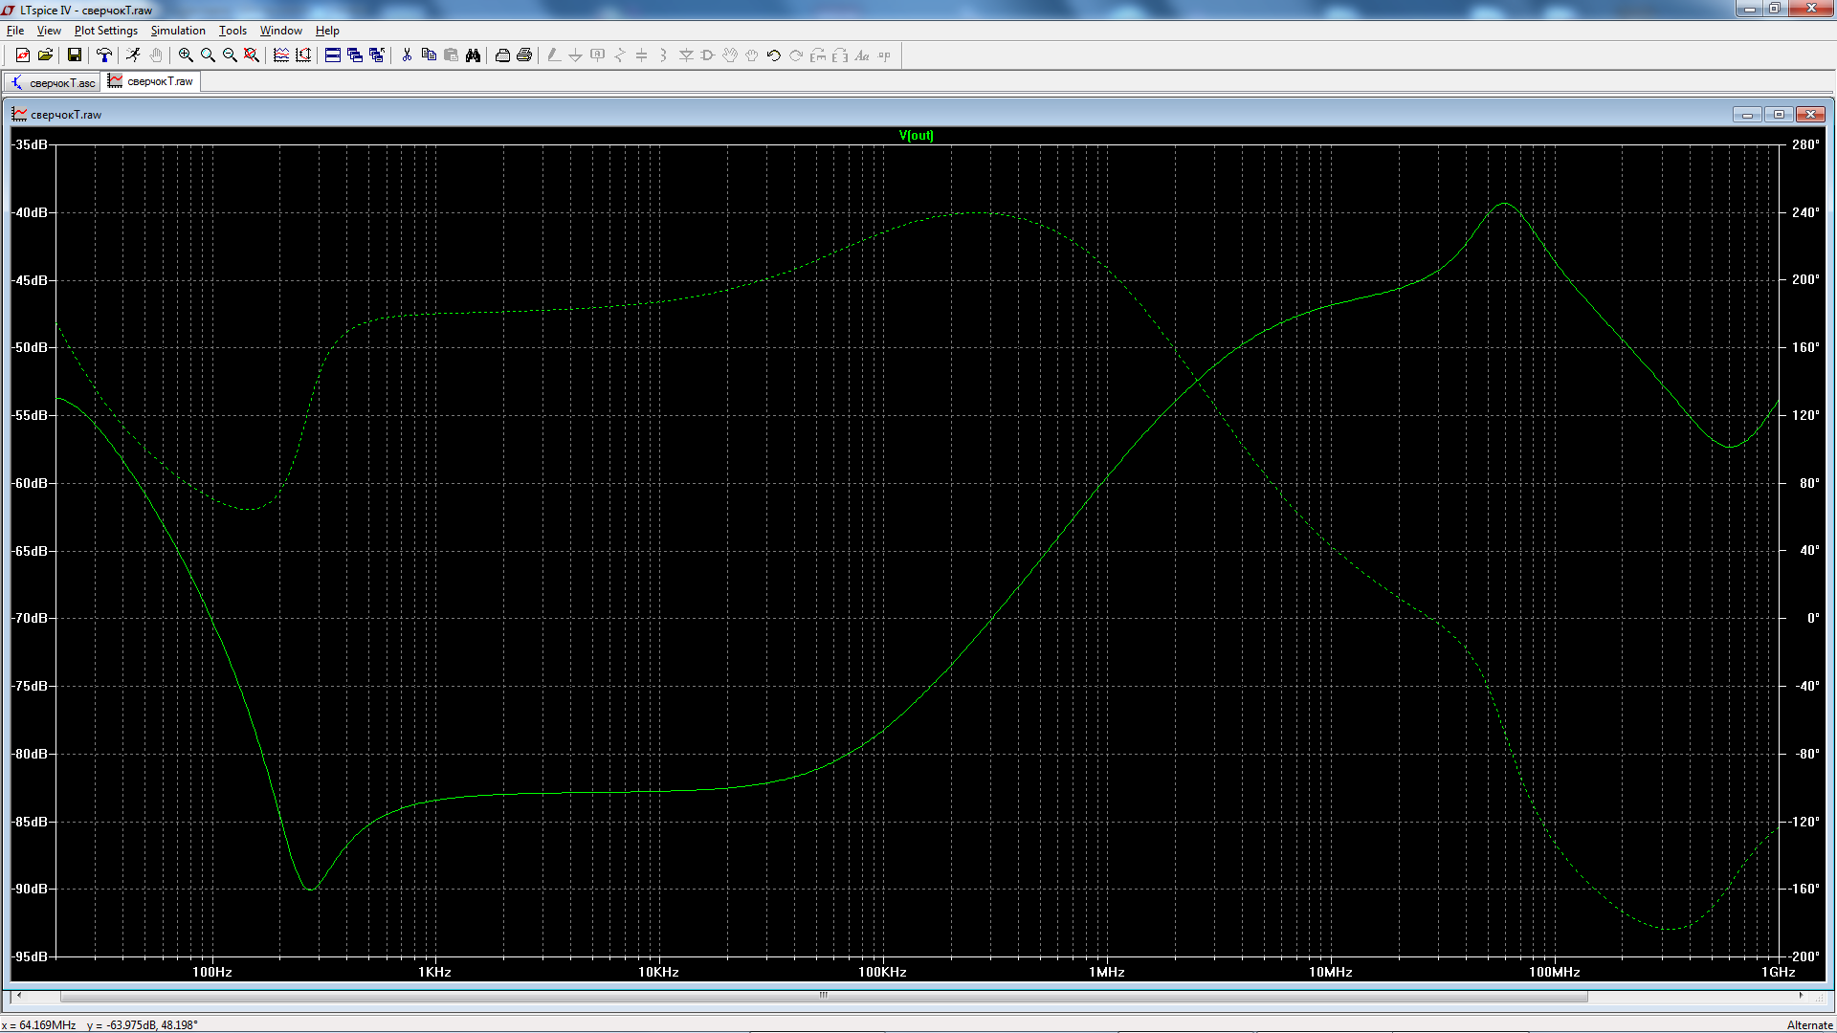Click the Run simulation icon

click(x=133, y=55)
